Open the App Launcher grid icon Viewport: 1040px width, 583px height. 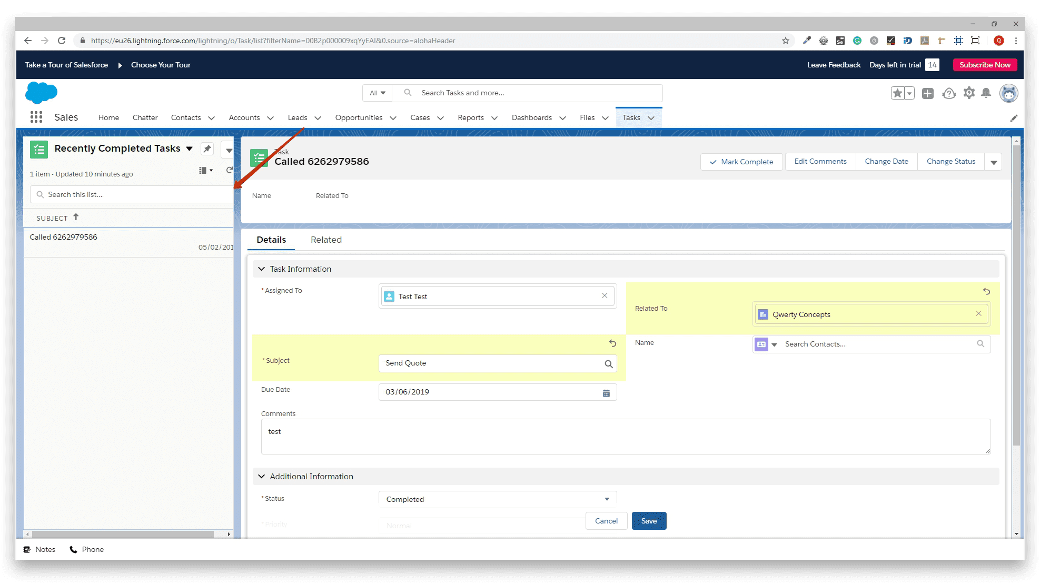pos(36,117)
